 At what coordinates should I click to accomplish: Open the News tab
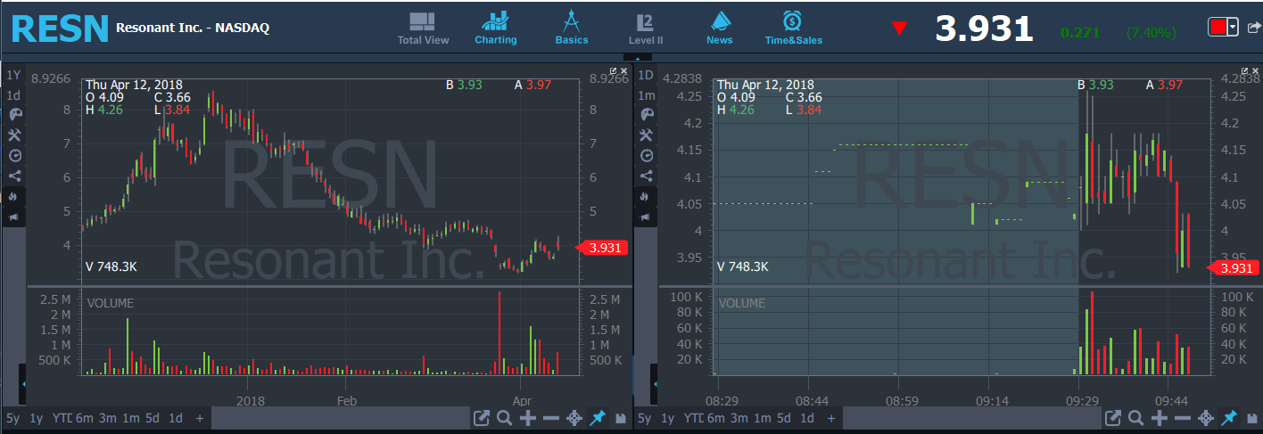[719, 29]
